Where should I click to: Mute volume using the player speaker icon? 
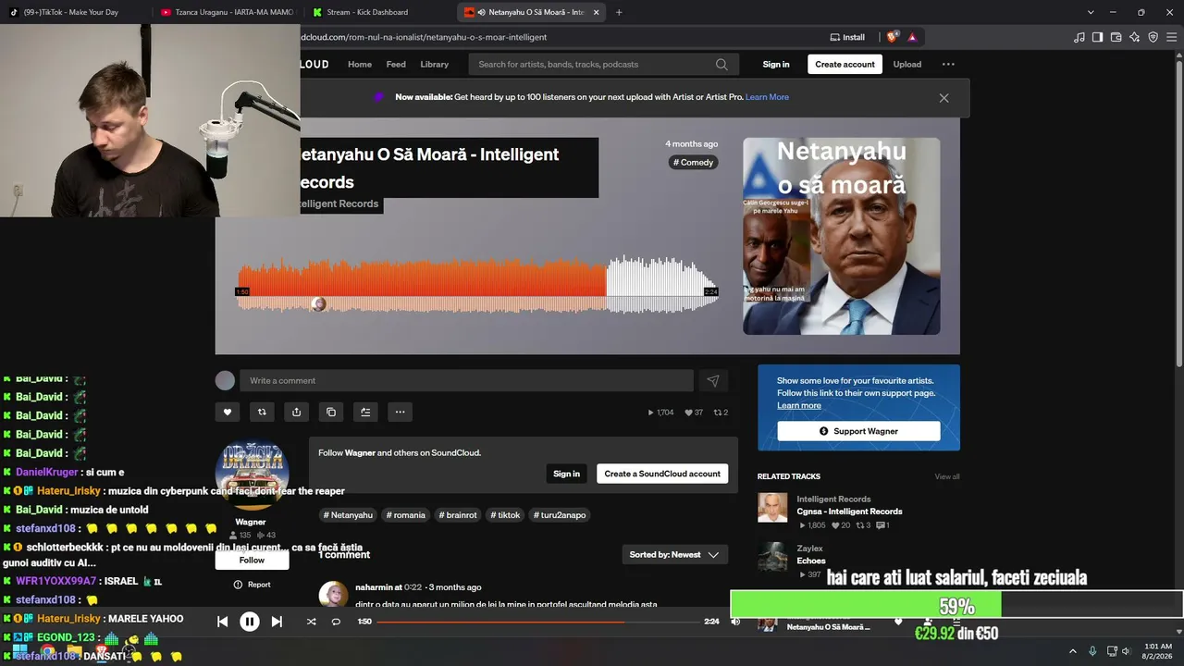tap(735, 622)
